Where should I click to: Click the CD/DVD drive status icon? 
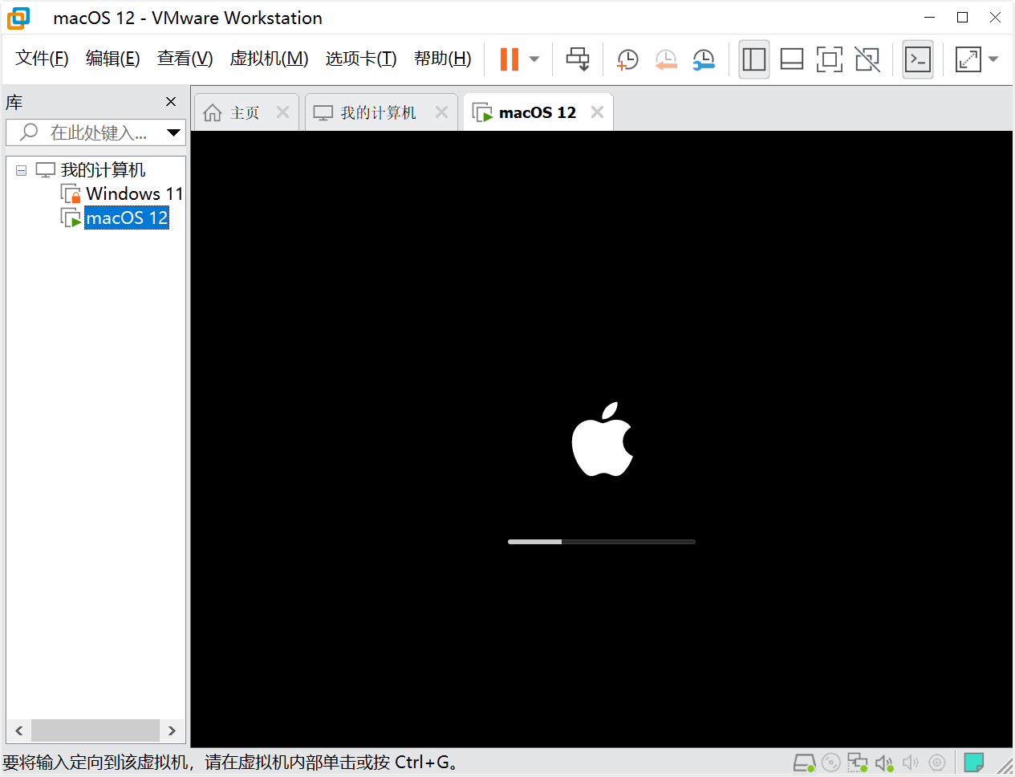[831, 763]
